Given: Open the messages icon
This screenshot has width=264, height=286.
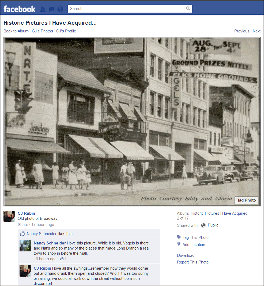Looking at the screenshot, I should point(51,9).
